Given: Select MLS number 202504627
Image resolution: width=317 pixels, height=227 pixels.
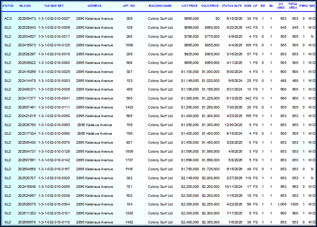Looking at the screenshot, I should tap(27, 37).
